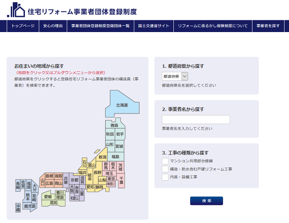The height and width of the screenshot is (223, 289).
Task: Open the トップページ menu item
Action: pyautogui.click(x=23, y=26)
